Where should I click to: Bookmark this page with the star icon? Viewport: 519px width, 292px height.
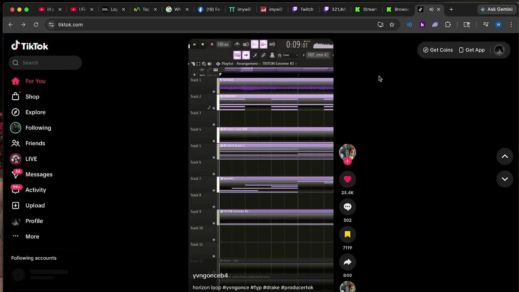tap(392, 25)
